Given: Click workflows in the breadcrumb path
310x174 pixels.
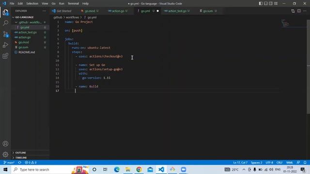Looking at the screenshot, I should tap(72, 17).
